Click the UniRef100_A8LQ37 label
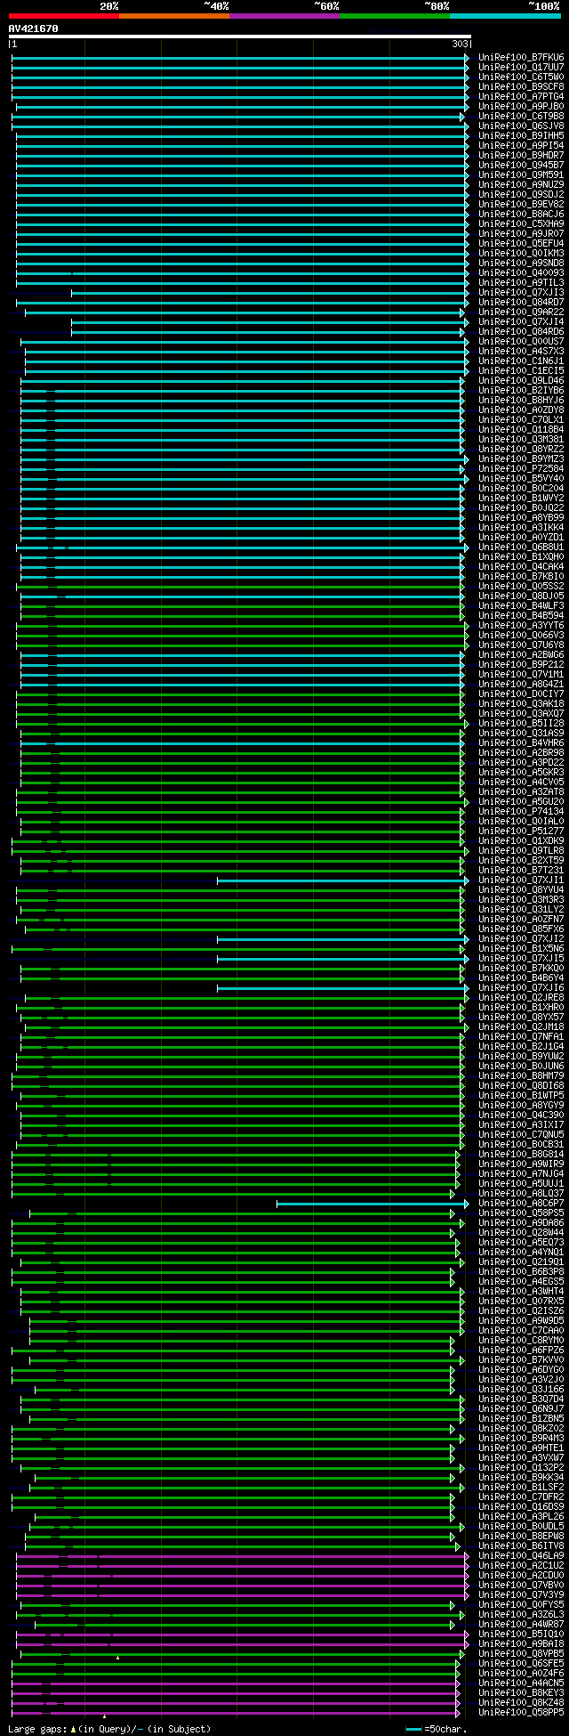The width and height of the screenshot is (569, 1736). pos(521,1193)
